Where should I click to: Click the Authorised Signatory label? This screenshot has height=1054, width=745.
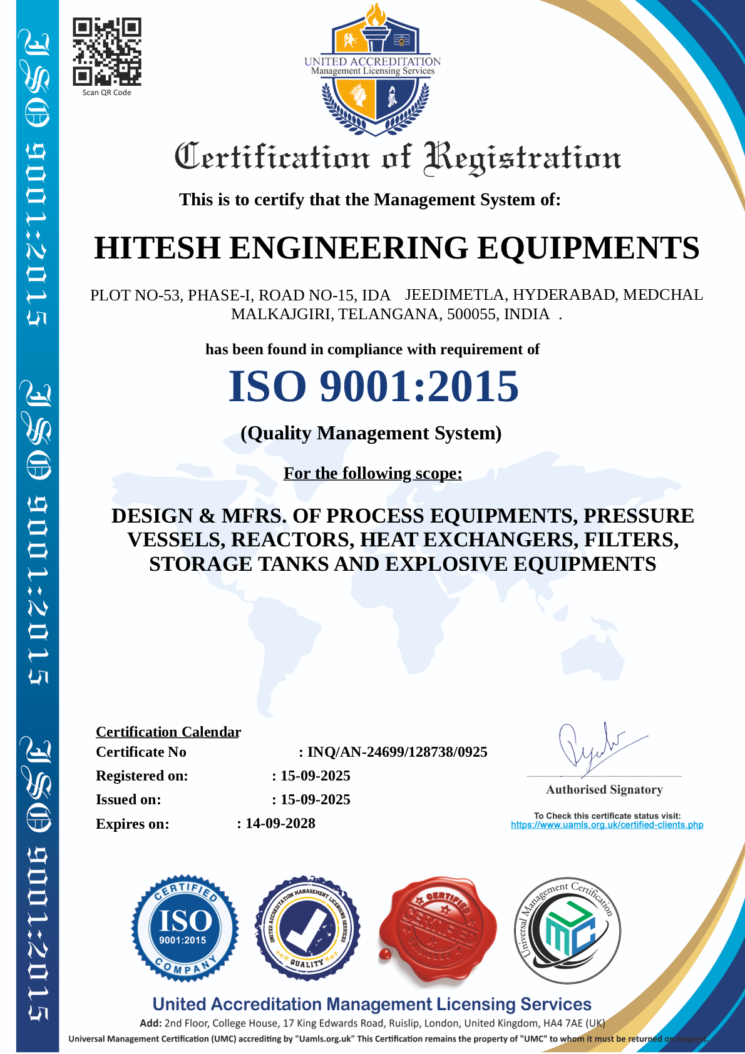tap(604, 789)
